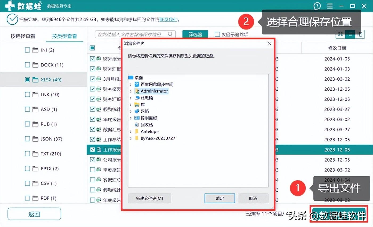Click the 取消 cancel button
The width and height of the screenshot is (373, 227).
(253, 198)
